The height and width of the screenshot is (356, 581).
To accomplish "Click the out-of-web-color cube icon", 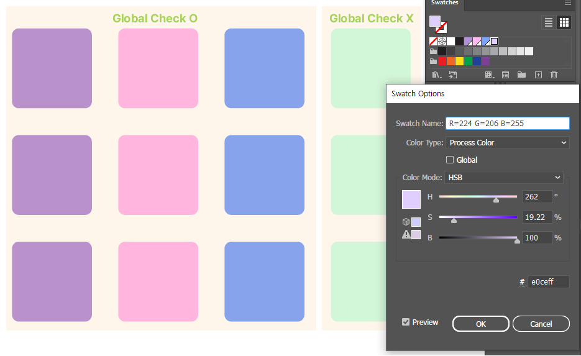I will [406, 222].
